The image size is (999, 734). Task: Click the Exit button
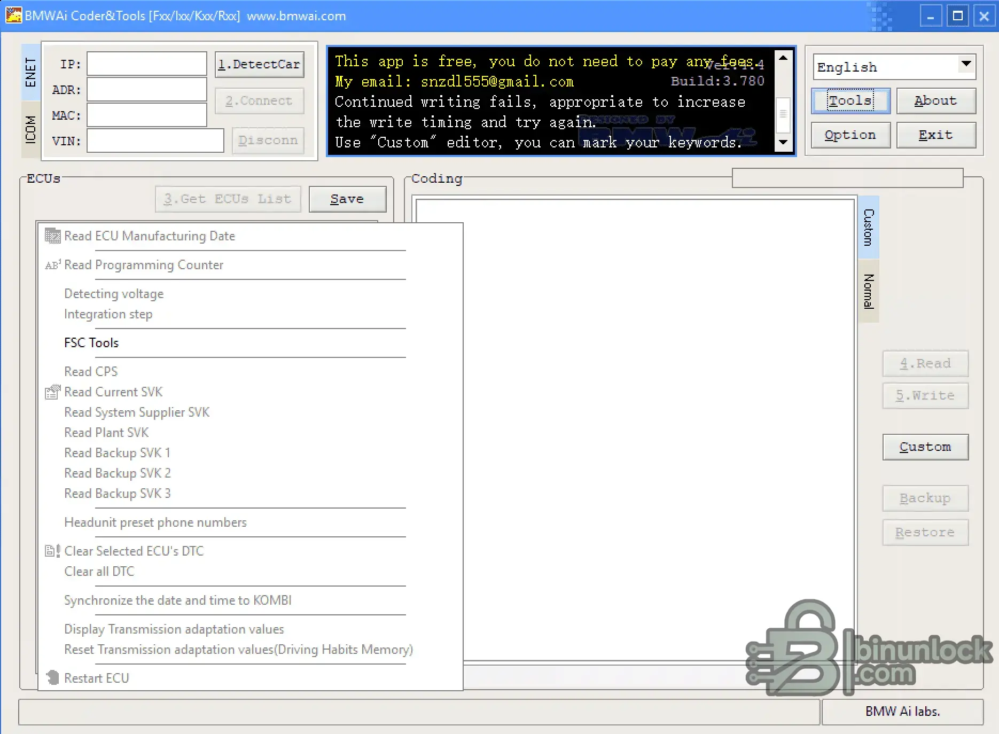point(936,135)
